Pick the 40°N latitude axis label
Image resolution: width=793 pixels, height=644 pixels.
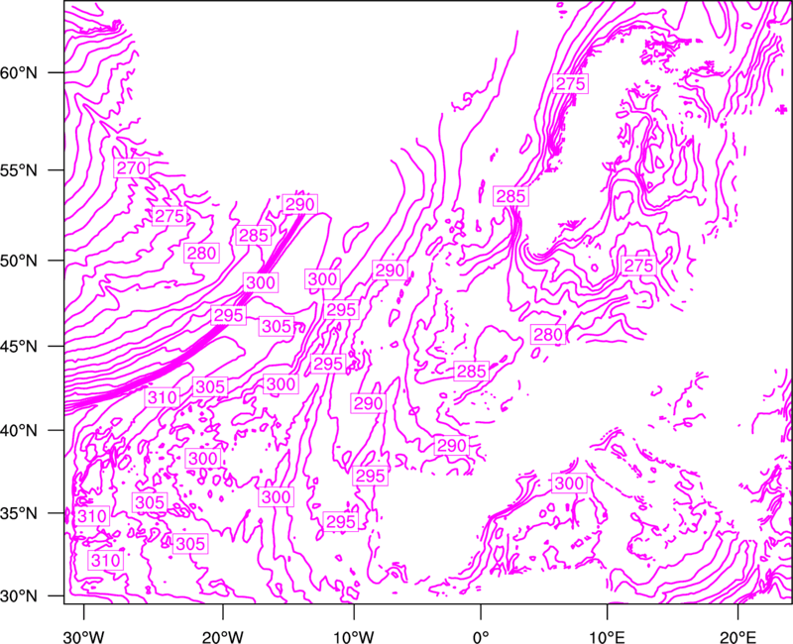(19, 431)
